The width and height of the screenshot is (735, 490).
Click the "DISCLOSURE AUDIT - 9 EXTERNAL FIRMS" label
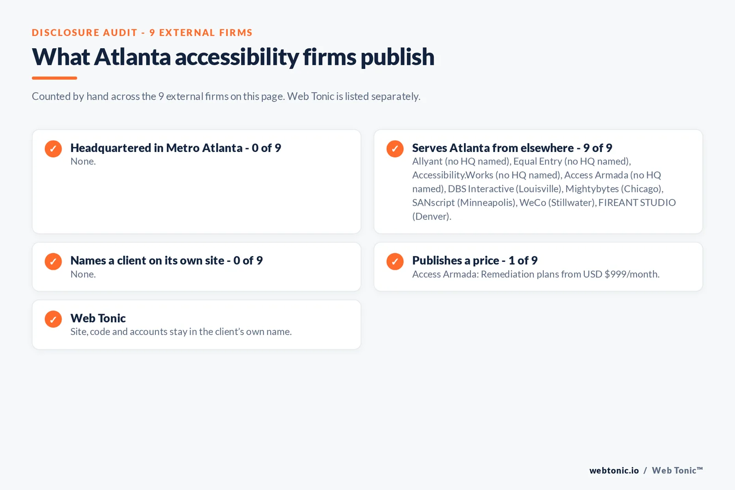pyautogui.click(x=142, y=33)
